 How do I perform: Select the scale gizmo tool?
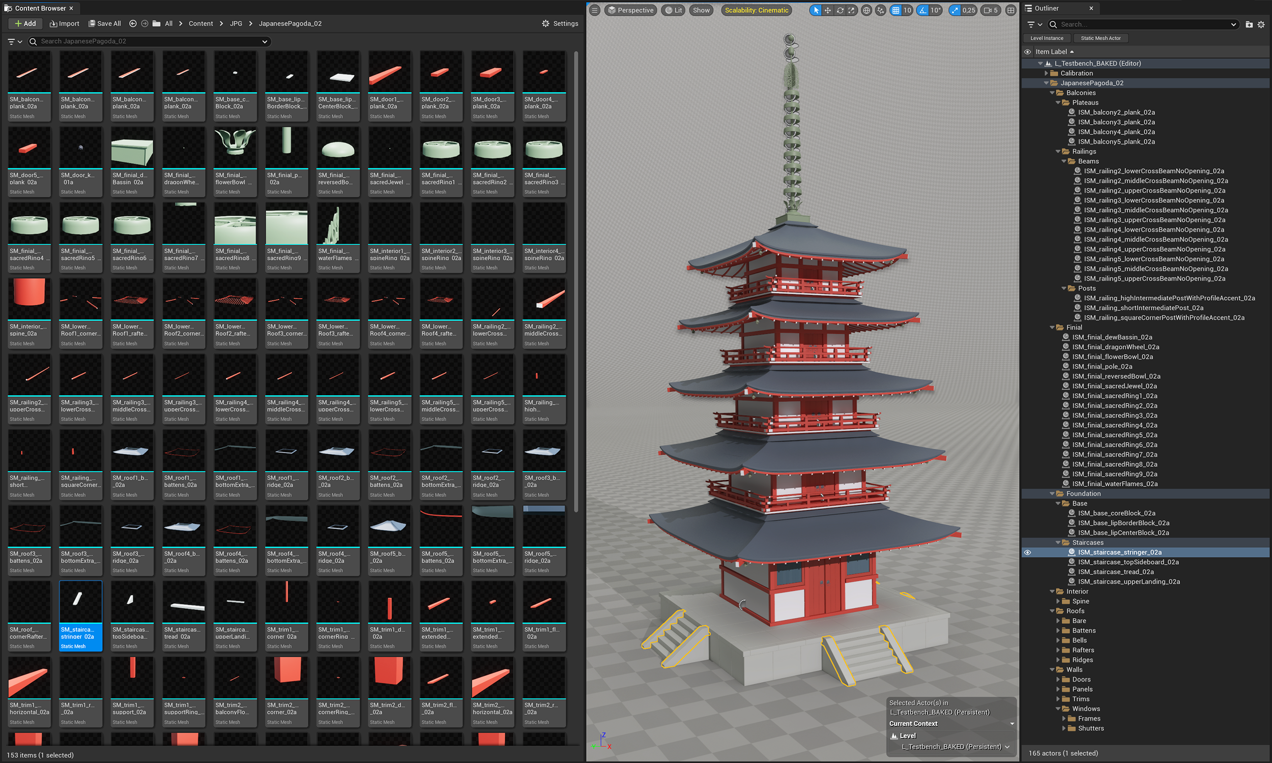[851, 10]
